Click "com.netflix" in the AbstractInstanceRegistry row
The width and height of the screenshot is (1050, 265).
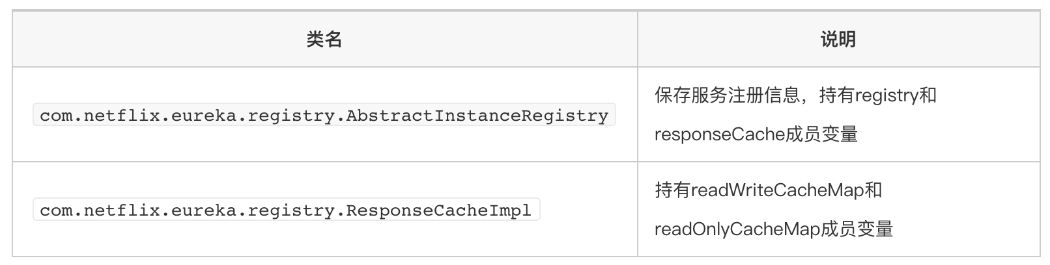(100, 116)
